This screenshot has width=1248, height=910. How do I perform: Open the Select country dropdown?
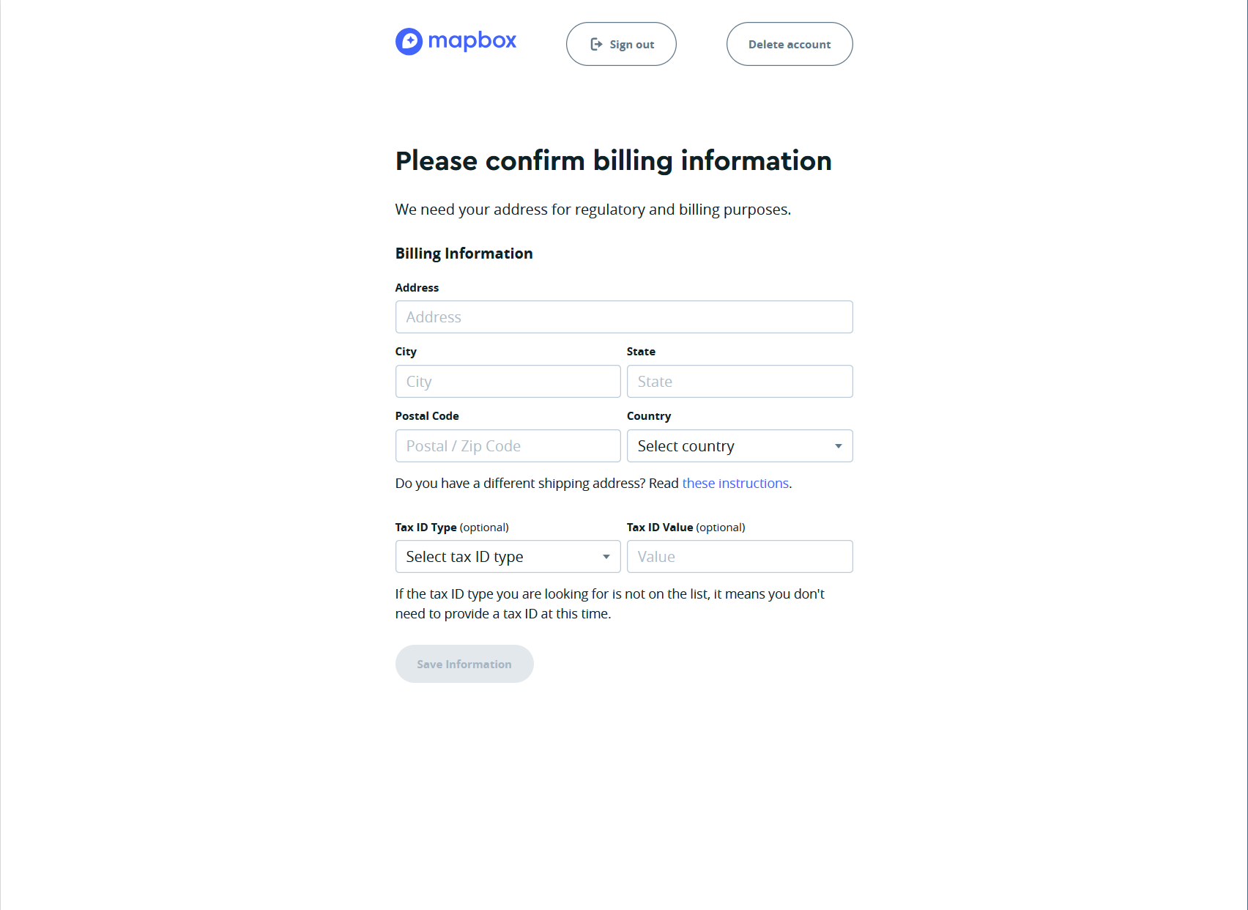729,446
